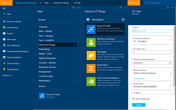
Task: Click the SQL databases icon
Action: pos(4,45)
